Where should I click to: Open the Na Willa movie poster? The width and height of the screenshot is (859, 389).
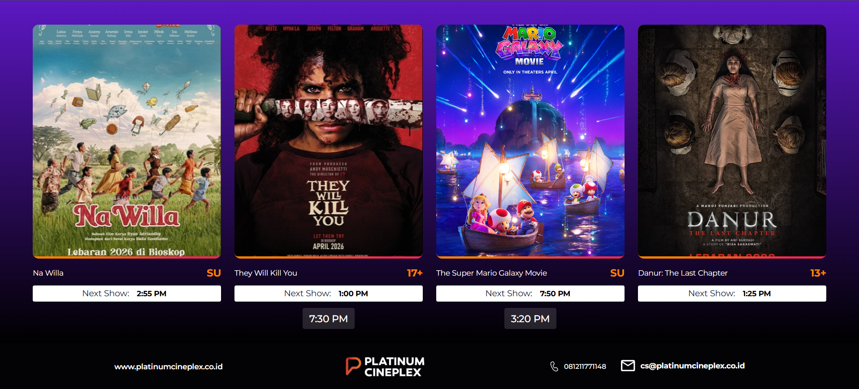click(127, 141)
